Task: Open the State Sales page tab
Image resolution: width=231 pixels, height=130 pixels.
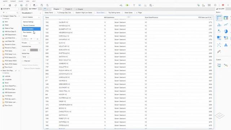Action: 128,13
